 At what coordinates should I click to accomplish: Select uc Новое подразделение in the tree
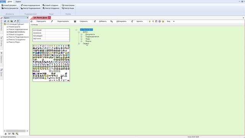[x=17, y=30]
